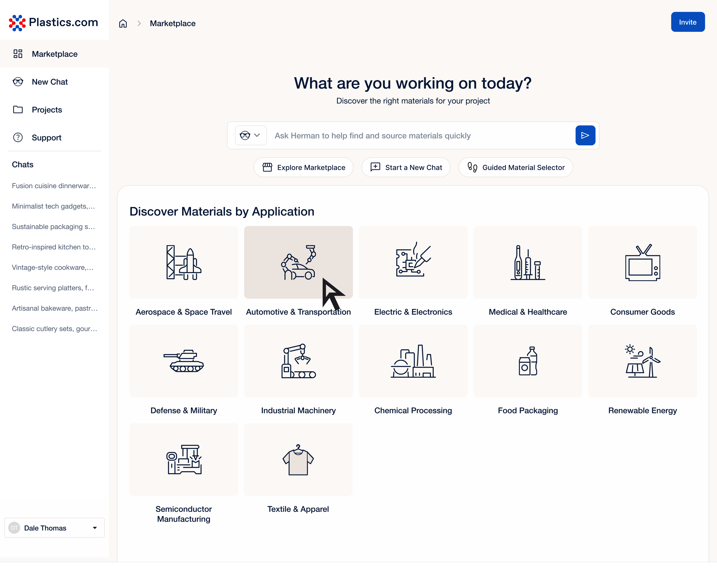717x569 pixels.
Task: Open the Support sidebar item
Action: click(46, 138)
